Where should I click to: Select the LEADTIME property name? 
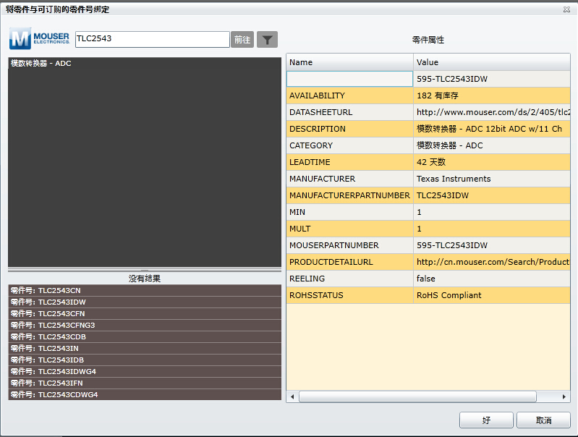coord(349,162)
